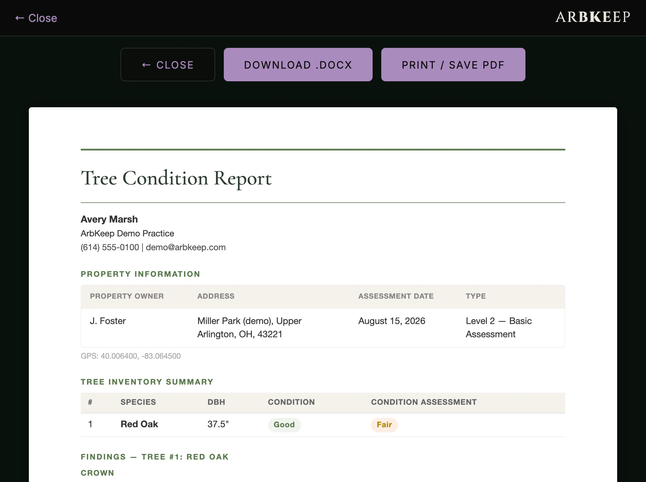Click the Property Owner column header

point(127,296)
